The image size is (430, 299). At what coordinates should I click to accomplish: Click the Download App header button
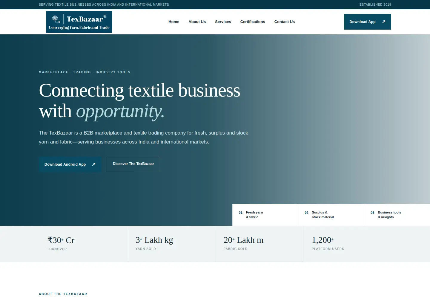pos(368,22)
